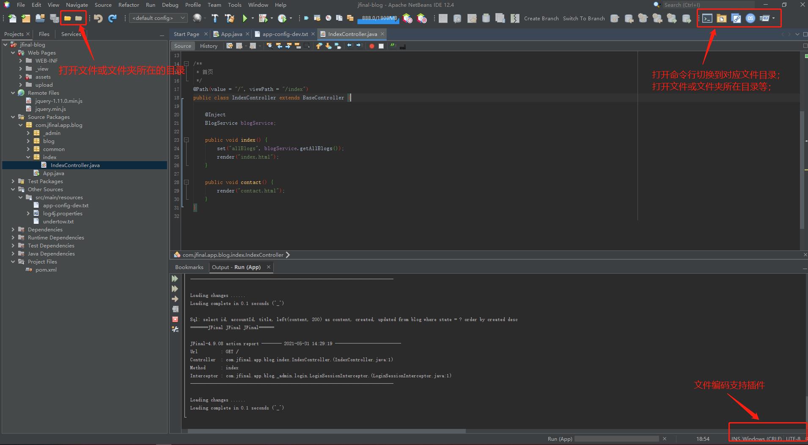
Task: Click the yellow open-in-file-explorer plugin icon
Action: [722, 18]
